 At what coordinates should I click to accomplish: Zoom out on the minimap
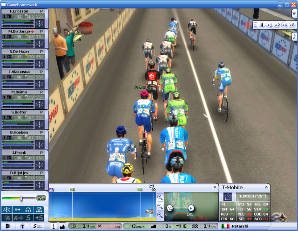pos(160,206)
